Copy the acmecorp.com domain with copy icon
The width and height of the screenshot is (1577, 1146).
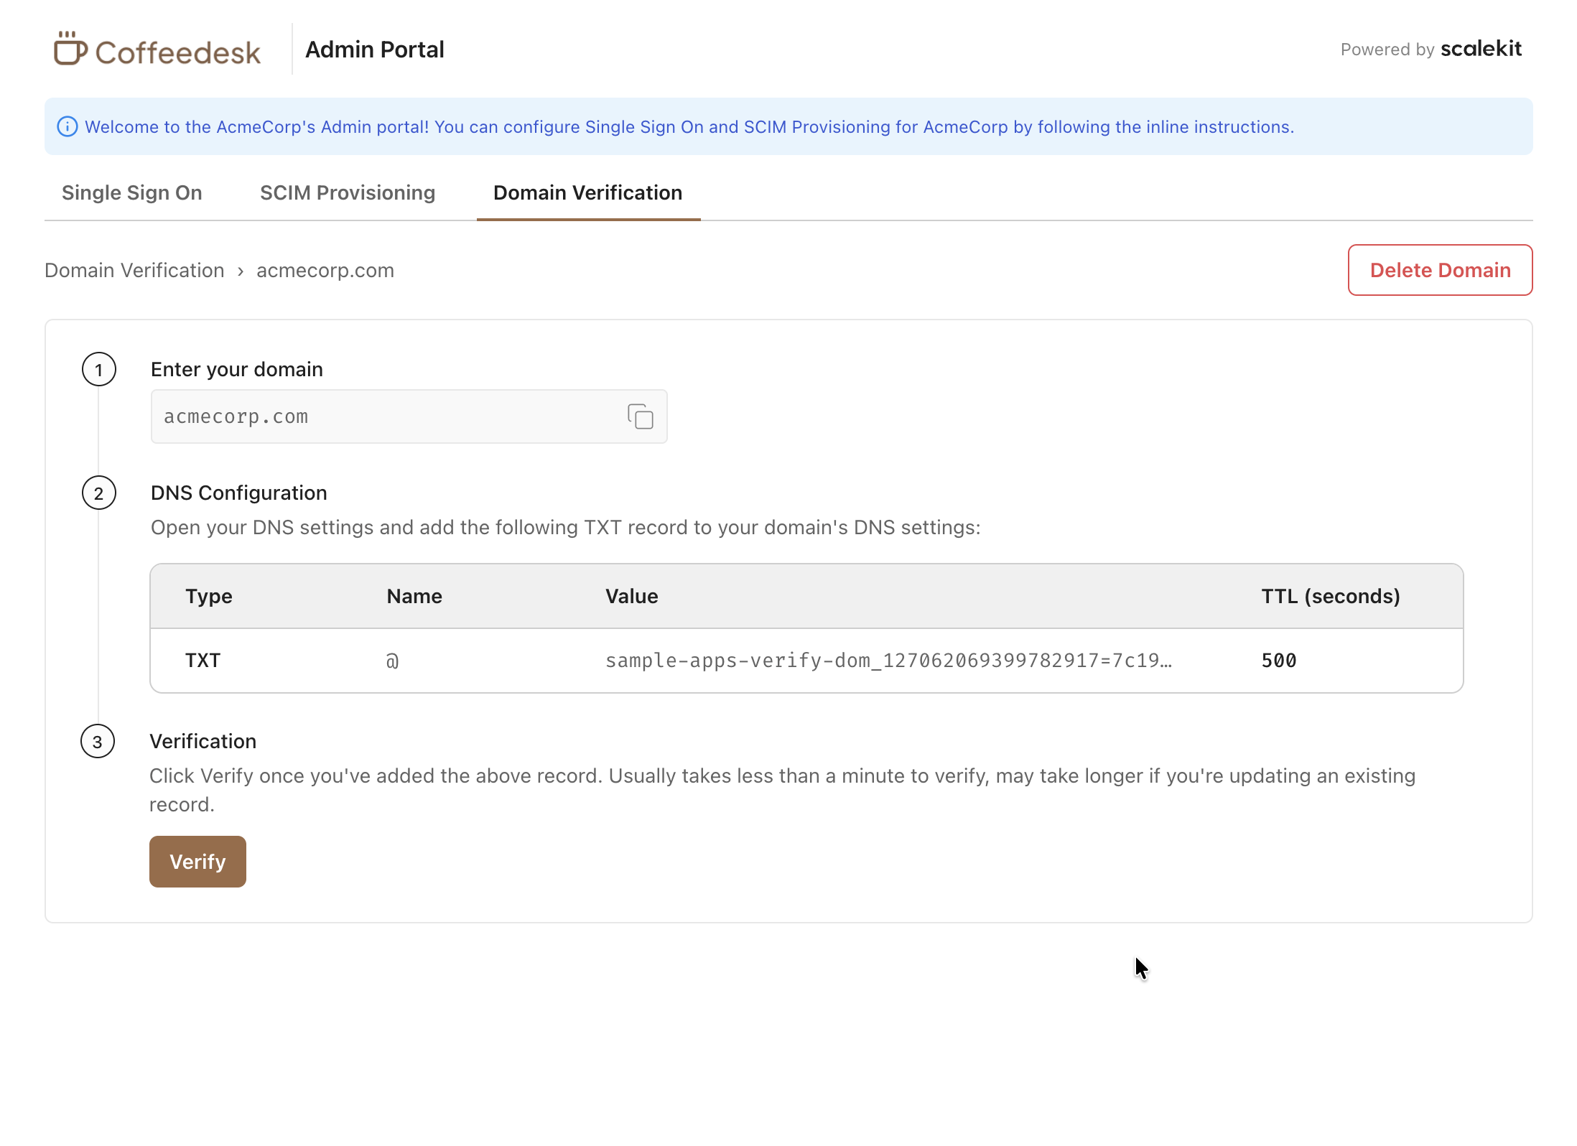coord(640,416)
